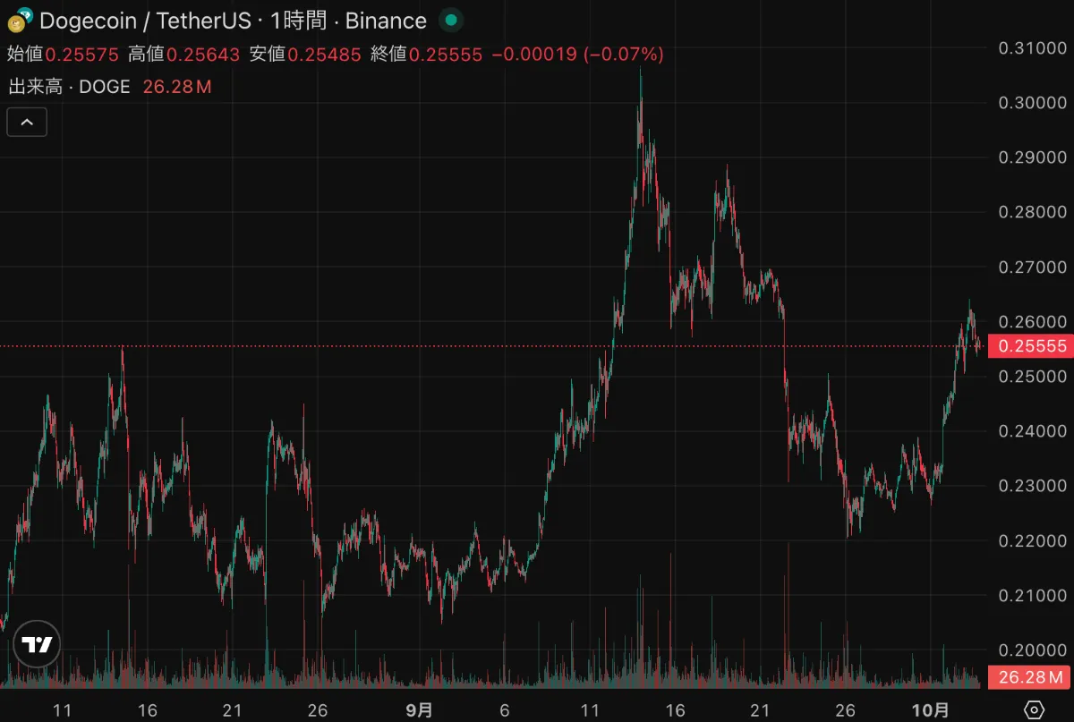Select the 1時間 interval label

point(297,20)
